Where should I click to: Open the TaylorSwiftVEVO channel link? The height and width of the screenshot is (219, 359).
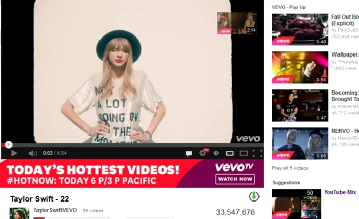55,210
